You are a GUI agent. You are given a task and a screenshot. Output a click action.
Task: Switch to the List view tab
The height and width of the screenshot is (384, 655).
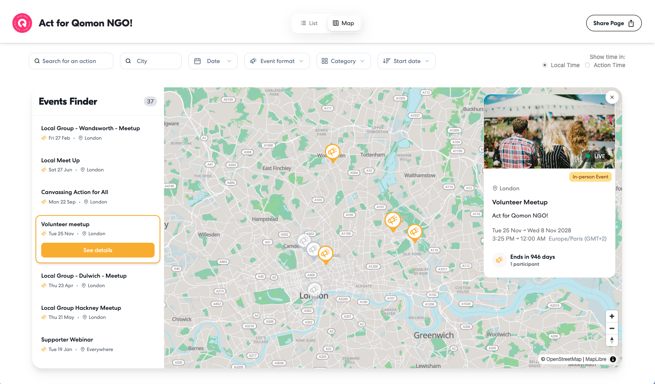[x=309, y=23]
